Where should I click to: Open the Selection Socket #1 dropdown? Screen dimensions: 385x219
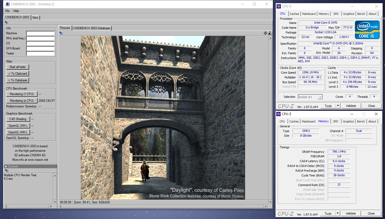(x=310, y=97)
